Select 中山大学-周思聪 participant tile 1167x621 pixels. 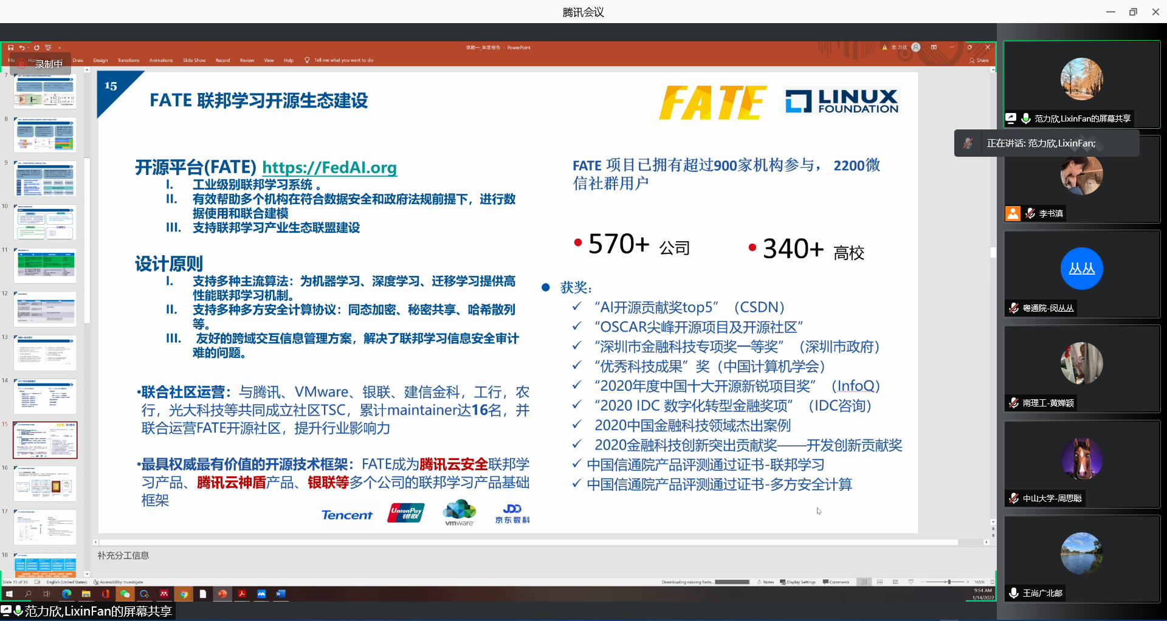tap(1081, 464)
